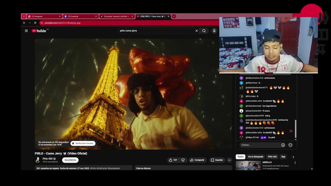
Task: Close the Instagram tab
Action: [60, 16]
